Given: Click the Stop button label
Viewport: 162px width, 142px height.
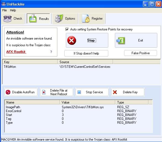Looking at the screenshot, I should point(91,40).
